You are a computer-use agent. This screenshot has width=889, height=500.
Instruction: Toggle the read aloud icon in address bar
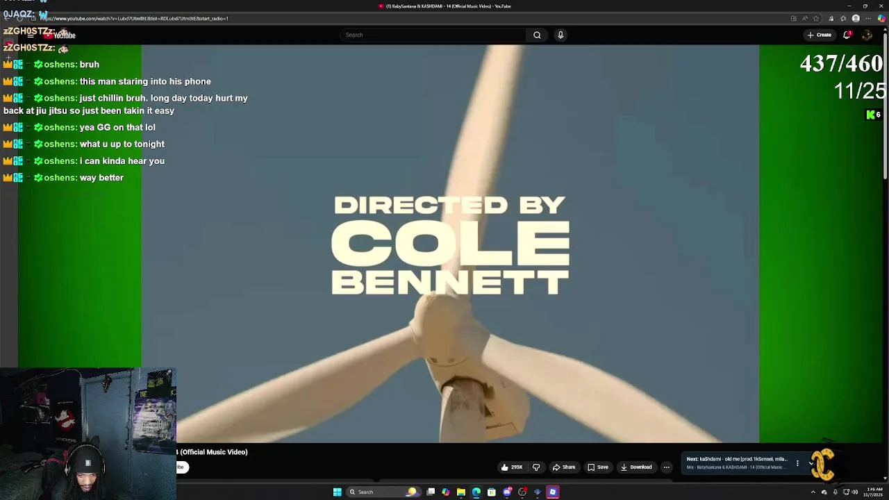(805, 19)
